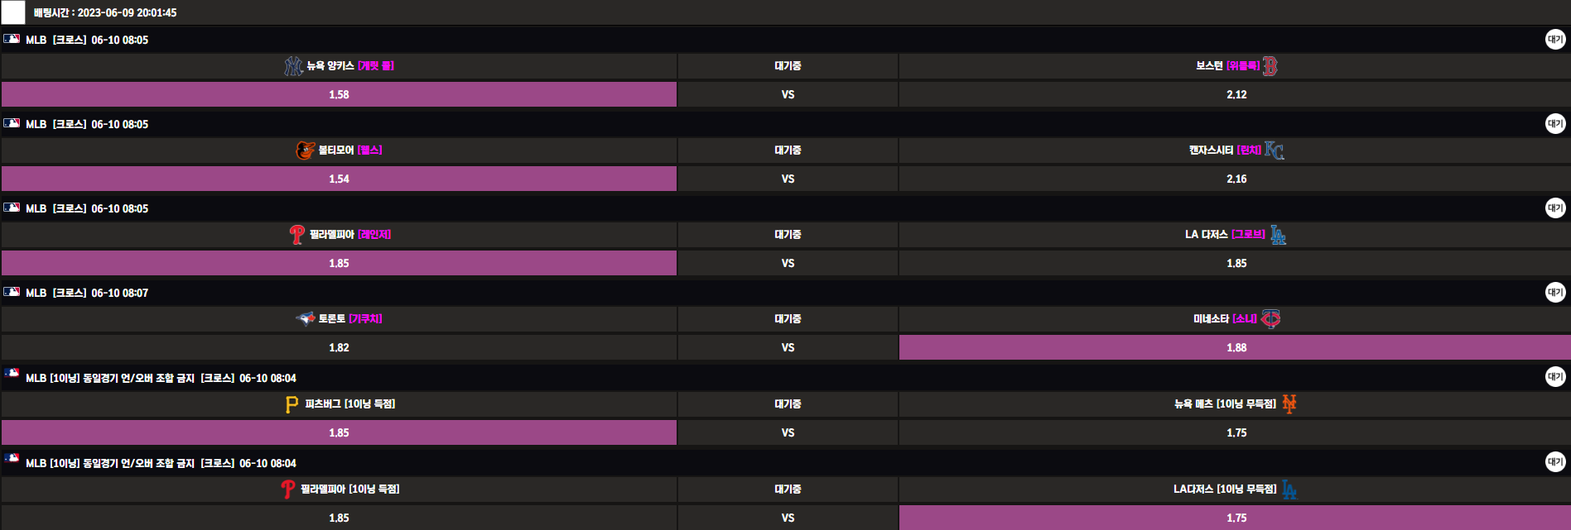Click the Minnesota Twins logo
Screen dimensions: 1571x530
tap(1270, 319)
